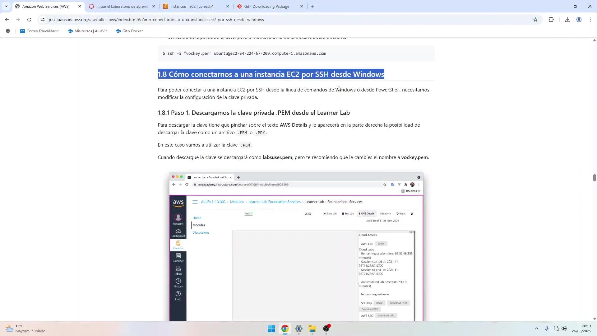Open the Git y Docker bookmark
Screen dimensions: 597x336
coord(129,31)
